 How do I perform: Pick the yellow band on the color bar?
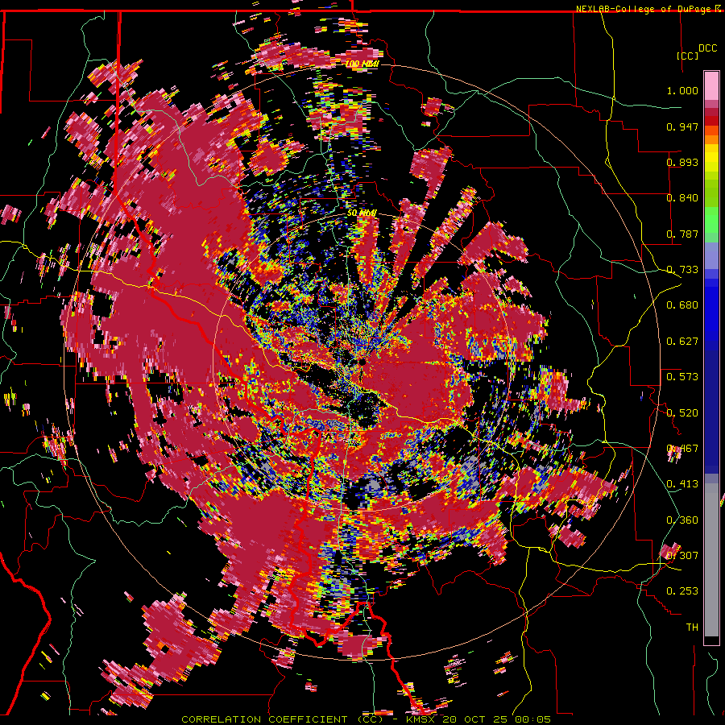pyautogui.click(x=711, y=159)
